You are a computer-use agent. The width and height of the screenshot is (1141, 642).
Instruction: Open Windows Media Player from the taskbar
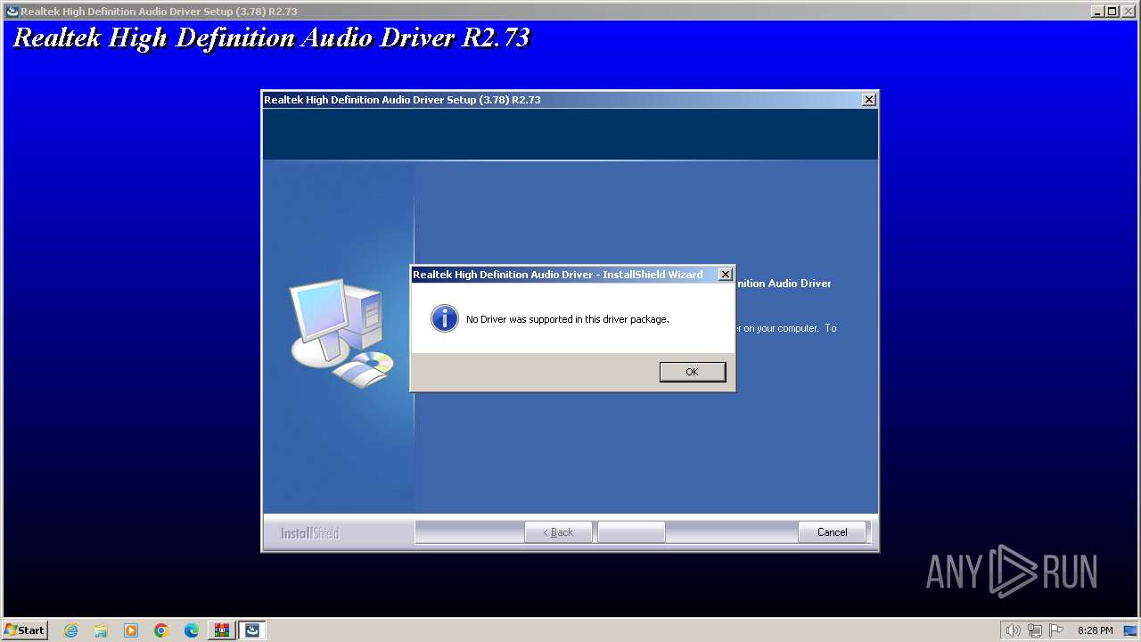tap(131, 630)
